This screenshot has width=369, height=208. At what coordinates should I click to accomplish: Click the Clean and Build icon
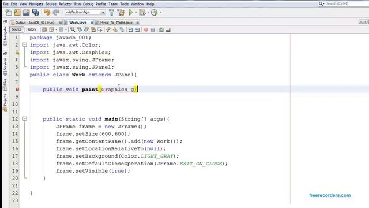(121, 12)
